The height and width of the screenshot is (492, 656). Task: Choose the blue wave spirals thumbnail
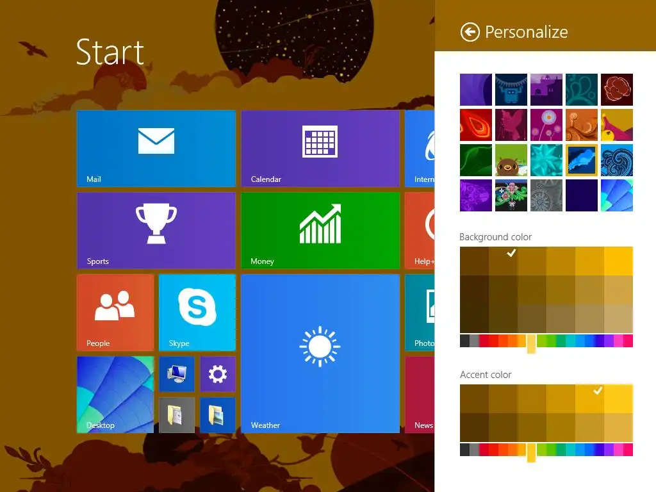click(x=617, y=160)
